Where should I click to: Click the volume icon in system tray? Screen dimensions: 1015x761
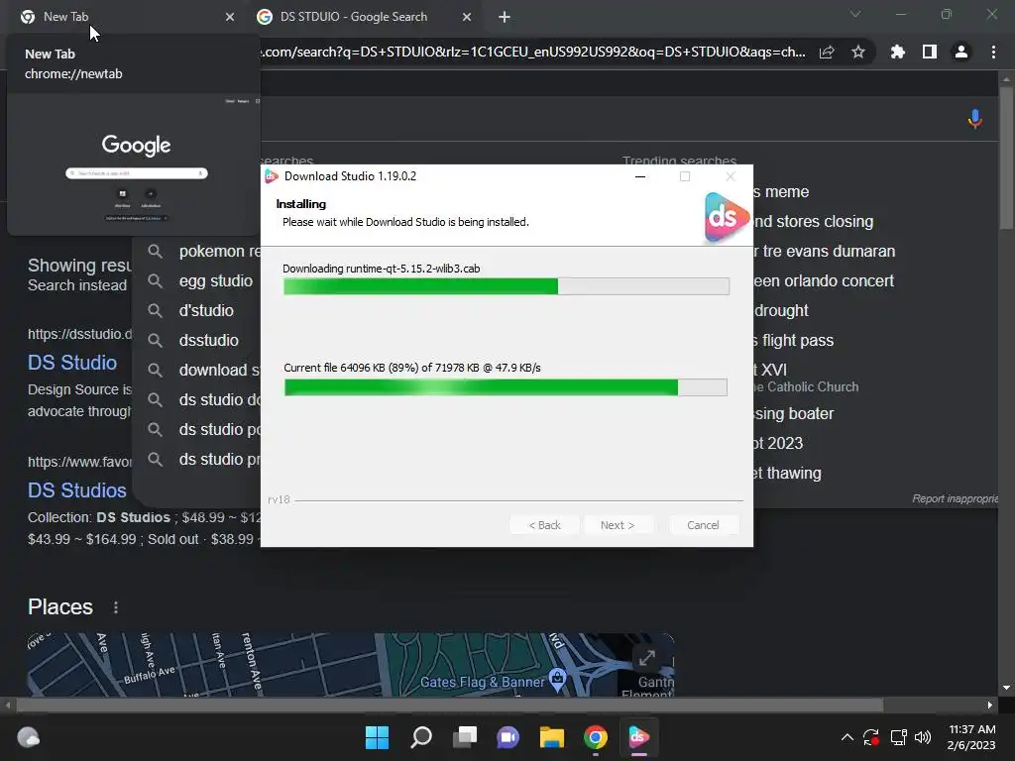click(923, 737)
